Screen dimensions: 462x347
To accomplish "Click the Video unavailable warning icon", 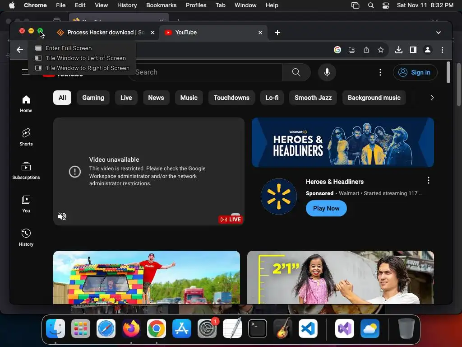I will click(75, 171).
